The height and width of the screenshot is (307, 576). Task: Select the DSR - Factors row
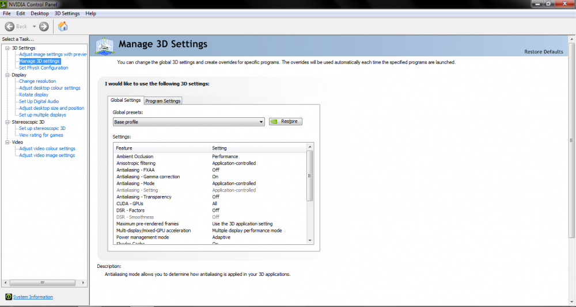(210, 210)
